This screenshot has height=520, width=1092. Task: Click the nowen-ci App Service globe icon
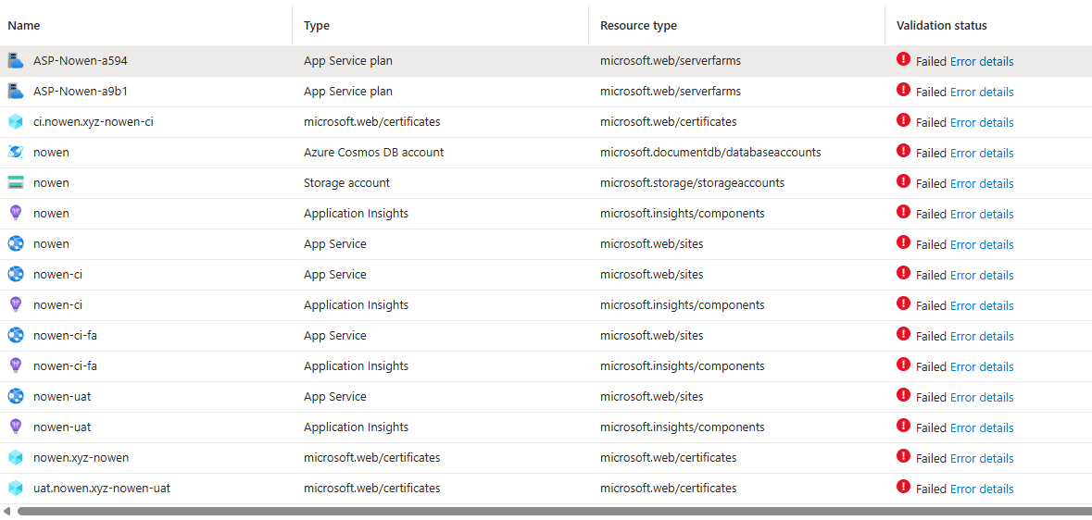tap(16, 274)
